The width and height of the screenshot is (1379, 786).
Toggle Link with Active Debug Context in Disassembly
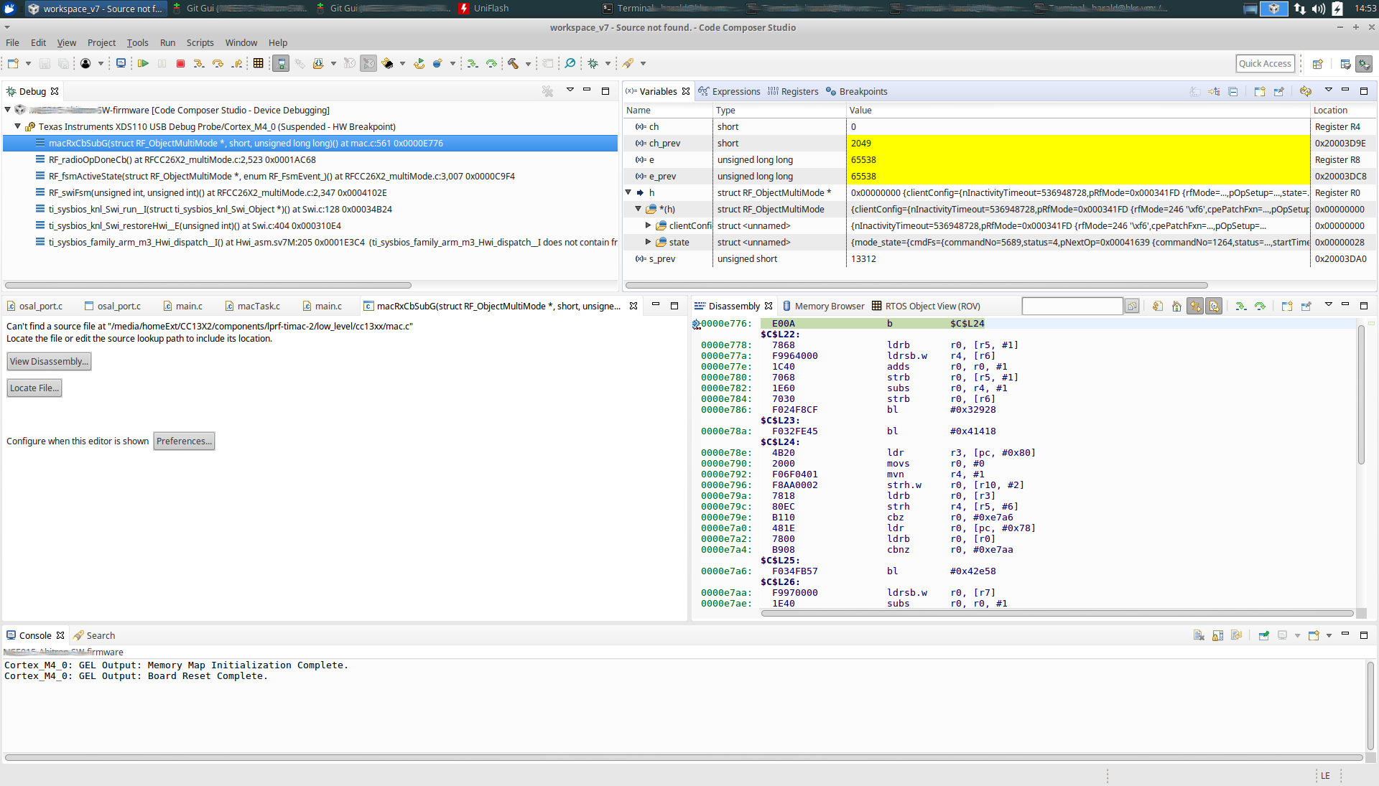point(1195,307)
